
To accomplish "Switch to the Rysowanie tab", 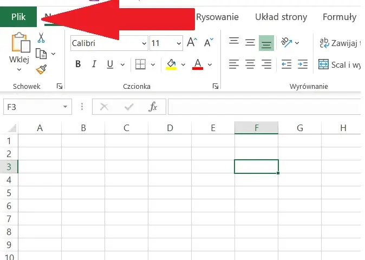I will (217, 17).
